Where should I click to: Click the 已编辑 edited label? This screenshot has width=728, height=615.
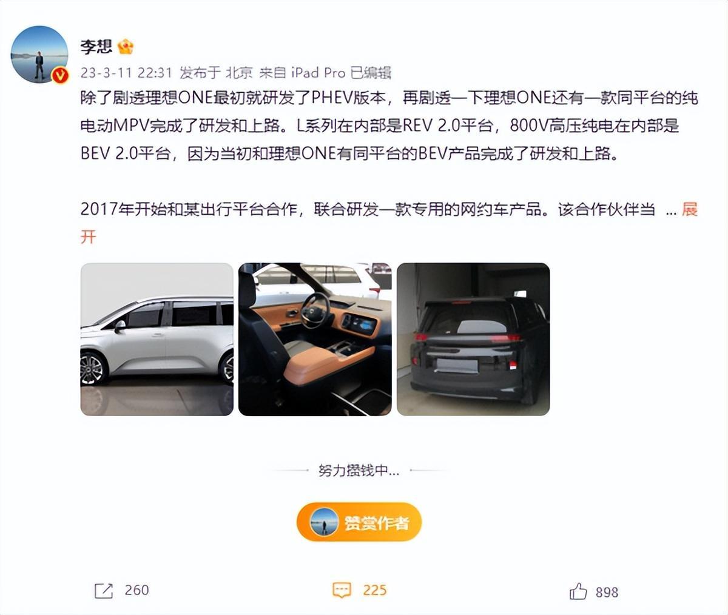point(371,73)
